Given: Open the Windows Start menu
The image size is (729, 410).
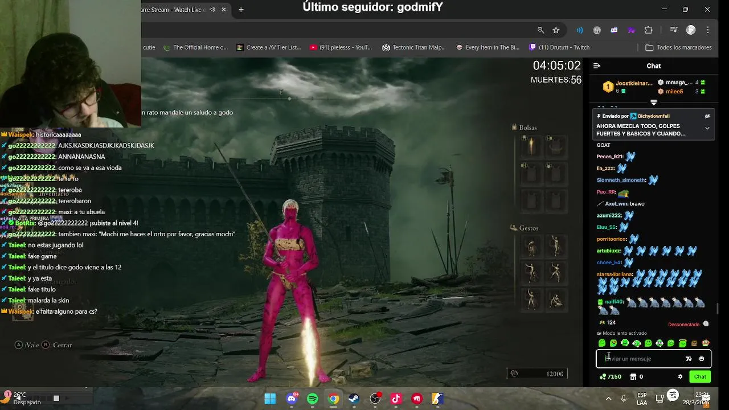Looking at the screenshot, I should (x=270, y=399).
